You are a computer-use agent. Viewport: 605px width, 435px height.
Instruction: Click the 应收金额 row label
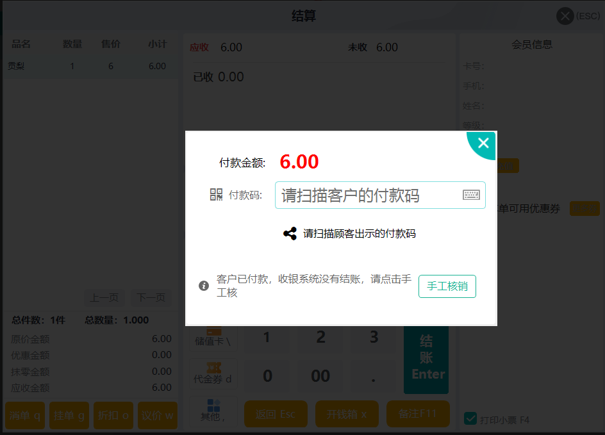pos(30,388)
